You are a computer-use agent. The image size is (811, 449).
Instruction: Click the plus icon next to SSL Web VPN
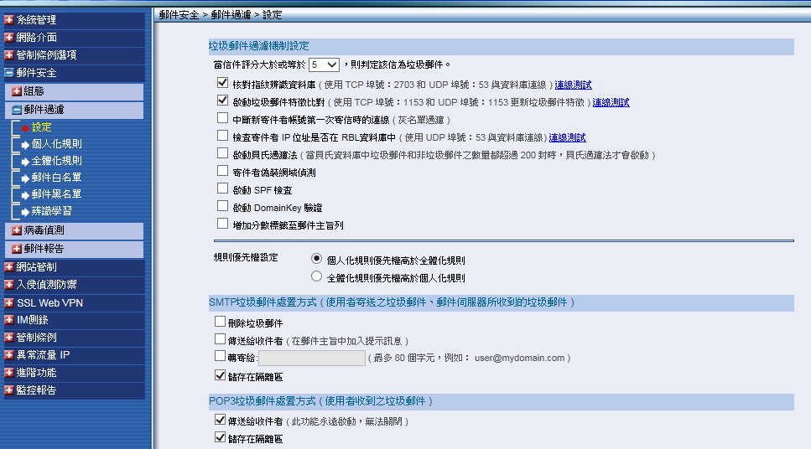(x=9, y=302)
